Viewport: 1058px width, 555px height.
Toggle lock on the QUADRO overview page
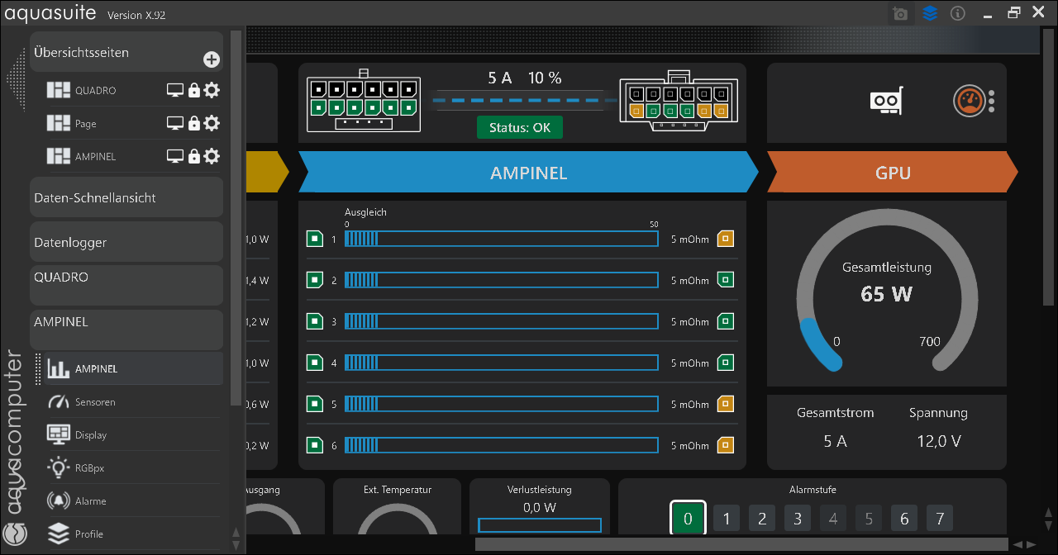tap(194, 90)
